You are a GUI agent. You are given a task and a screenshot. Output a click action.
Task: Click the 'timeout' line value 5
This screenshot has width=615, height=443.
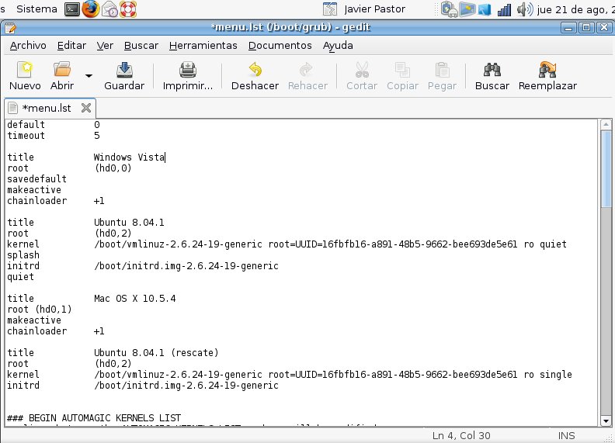(97, 136)
